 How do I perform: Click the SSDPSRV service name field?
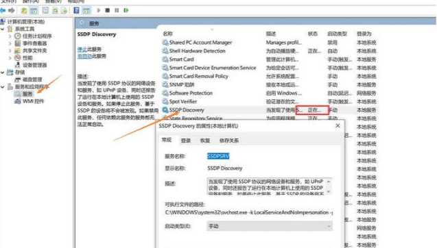click(218, 156)
